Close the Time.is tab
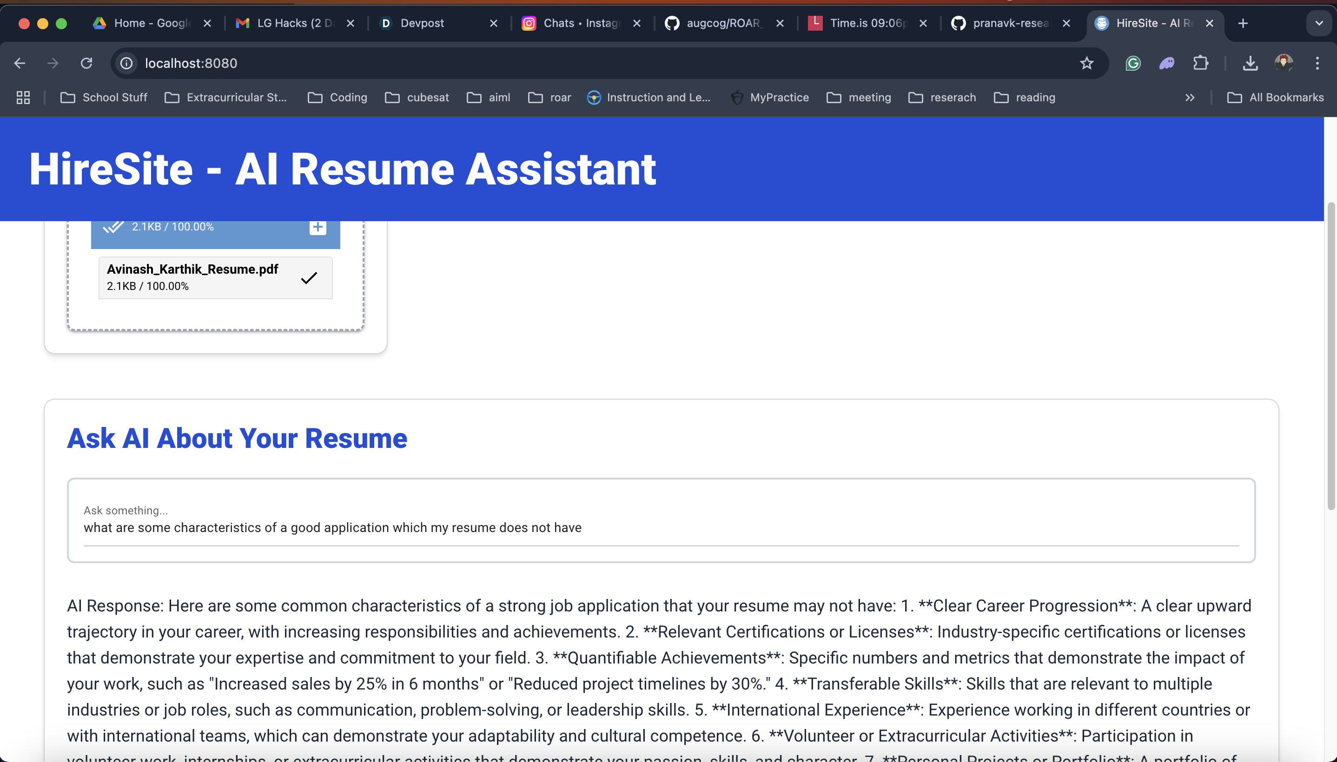Image resolution: width=1337 pixels, height=762 pixels. (x=923, y=23)
